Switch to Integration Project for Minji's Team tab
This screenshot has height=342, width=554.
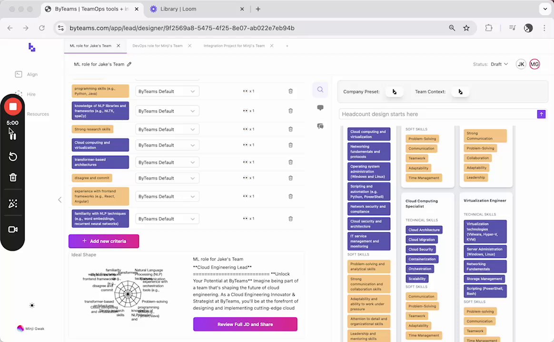point(234,46)
